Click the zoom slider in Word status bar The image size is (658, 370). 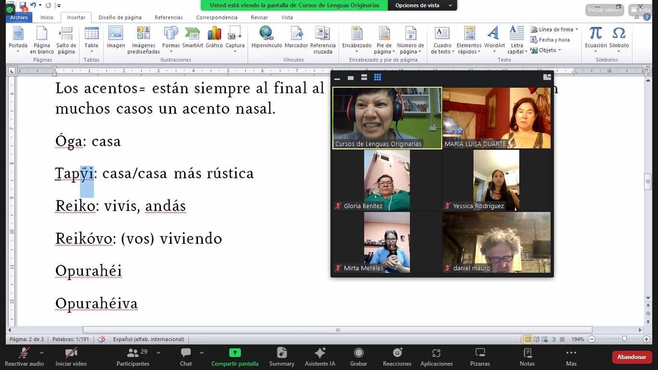[624, 339]
